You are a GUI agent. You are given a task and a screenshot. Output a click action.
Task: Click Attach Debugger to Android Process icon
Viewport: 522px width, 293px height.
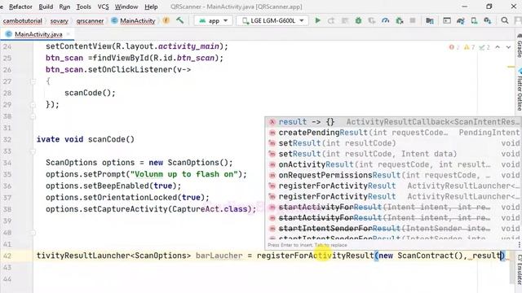(399, 20)
